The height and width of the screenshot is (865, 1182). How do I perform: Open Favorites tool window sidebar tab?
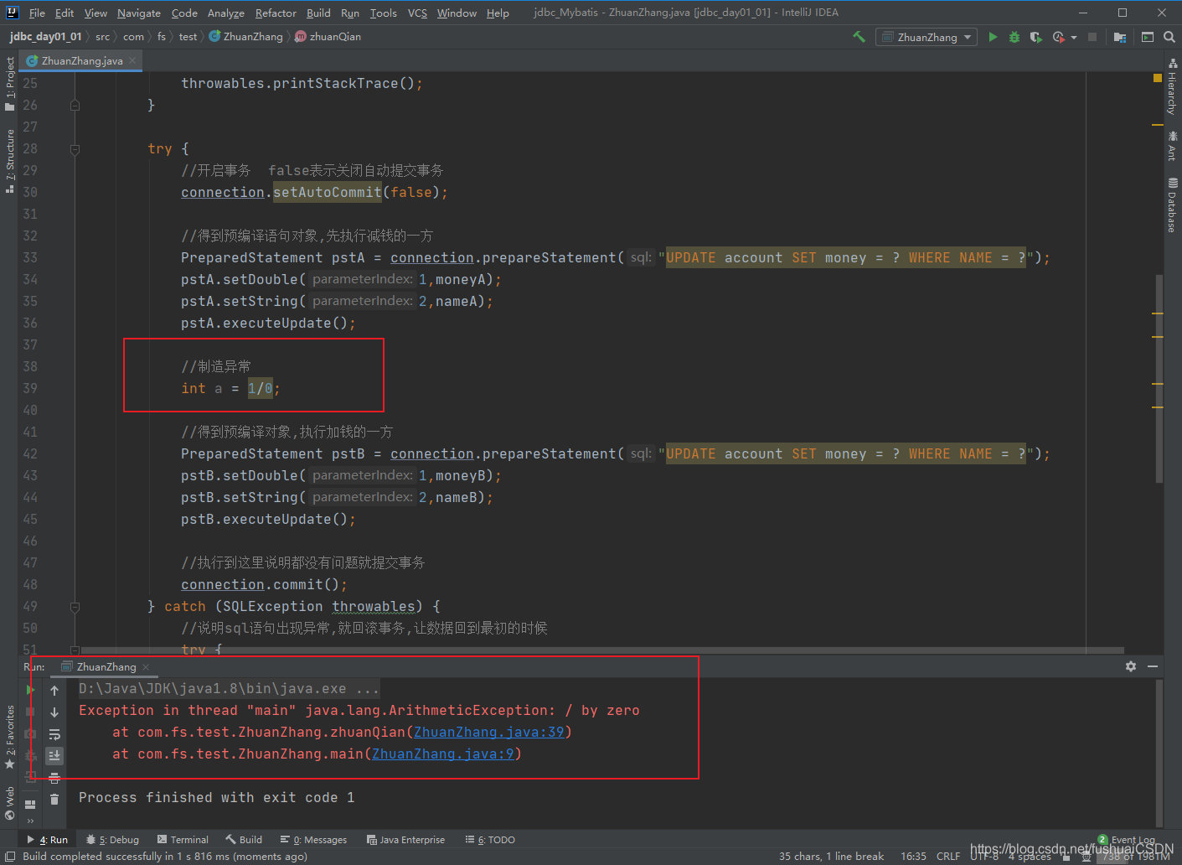point(10,738)
